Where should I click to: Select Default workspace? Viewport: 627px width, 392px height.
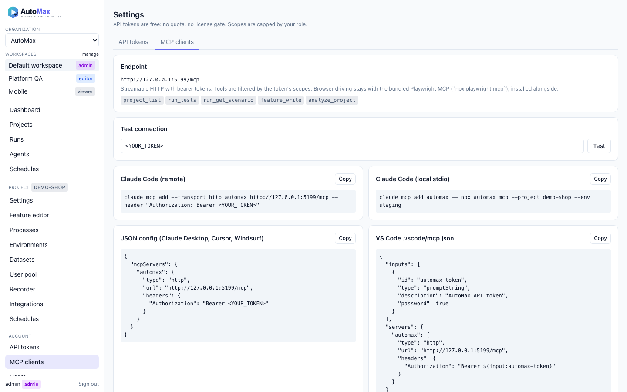pyautogui.click(x=52, y=65)
